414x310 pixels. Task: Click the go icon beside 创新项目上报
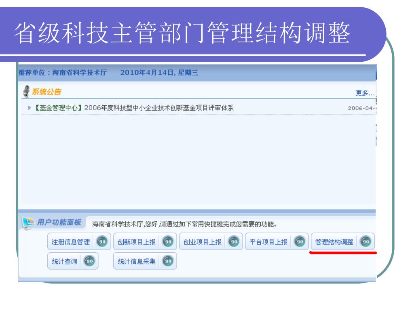168,241
